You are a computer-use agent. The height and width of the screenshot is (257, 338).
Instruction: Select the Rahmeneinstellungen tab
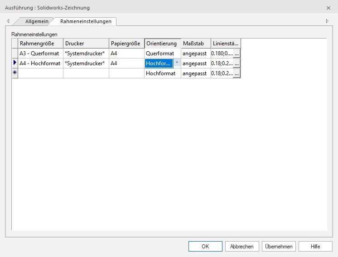[x=85, y=21]
